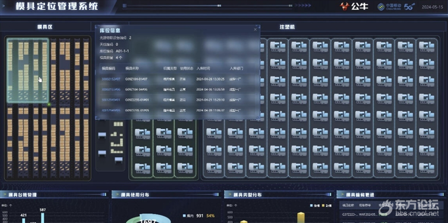The image size is (448, 223).
Task: Click the date 2024-05-15 in header
Action: tap(433, 7)
